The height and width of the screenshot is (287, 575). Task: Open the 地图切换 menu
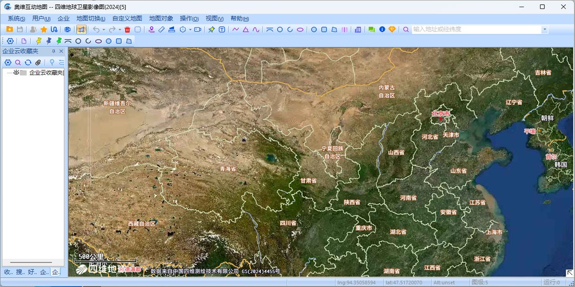coord(91,19)
